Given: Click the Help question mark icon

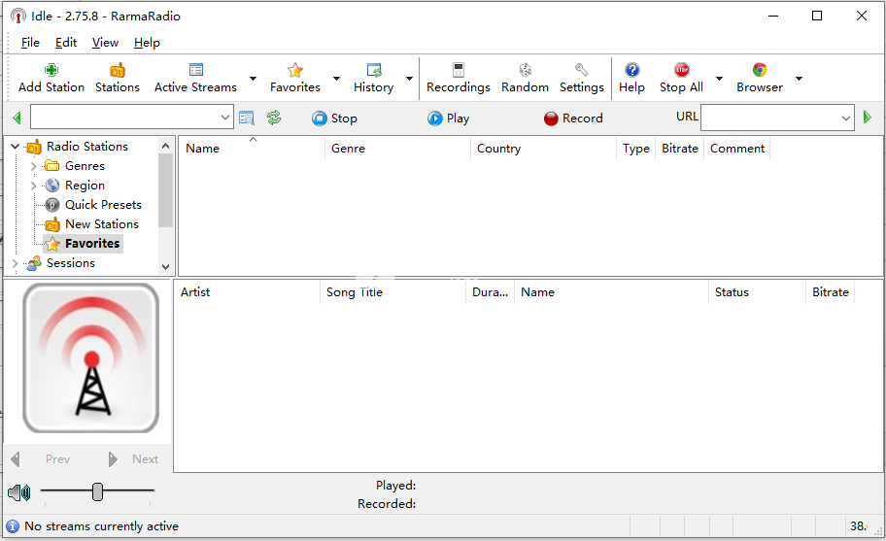Looking at the screenshot, I should [x=631, y=70].
